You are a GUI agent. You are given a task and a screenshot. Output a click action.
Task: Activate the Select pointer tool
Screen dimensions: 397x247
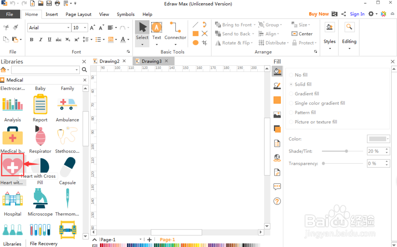(142, 33)
